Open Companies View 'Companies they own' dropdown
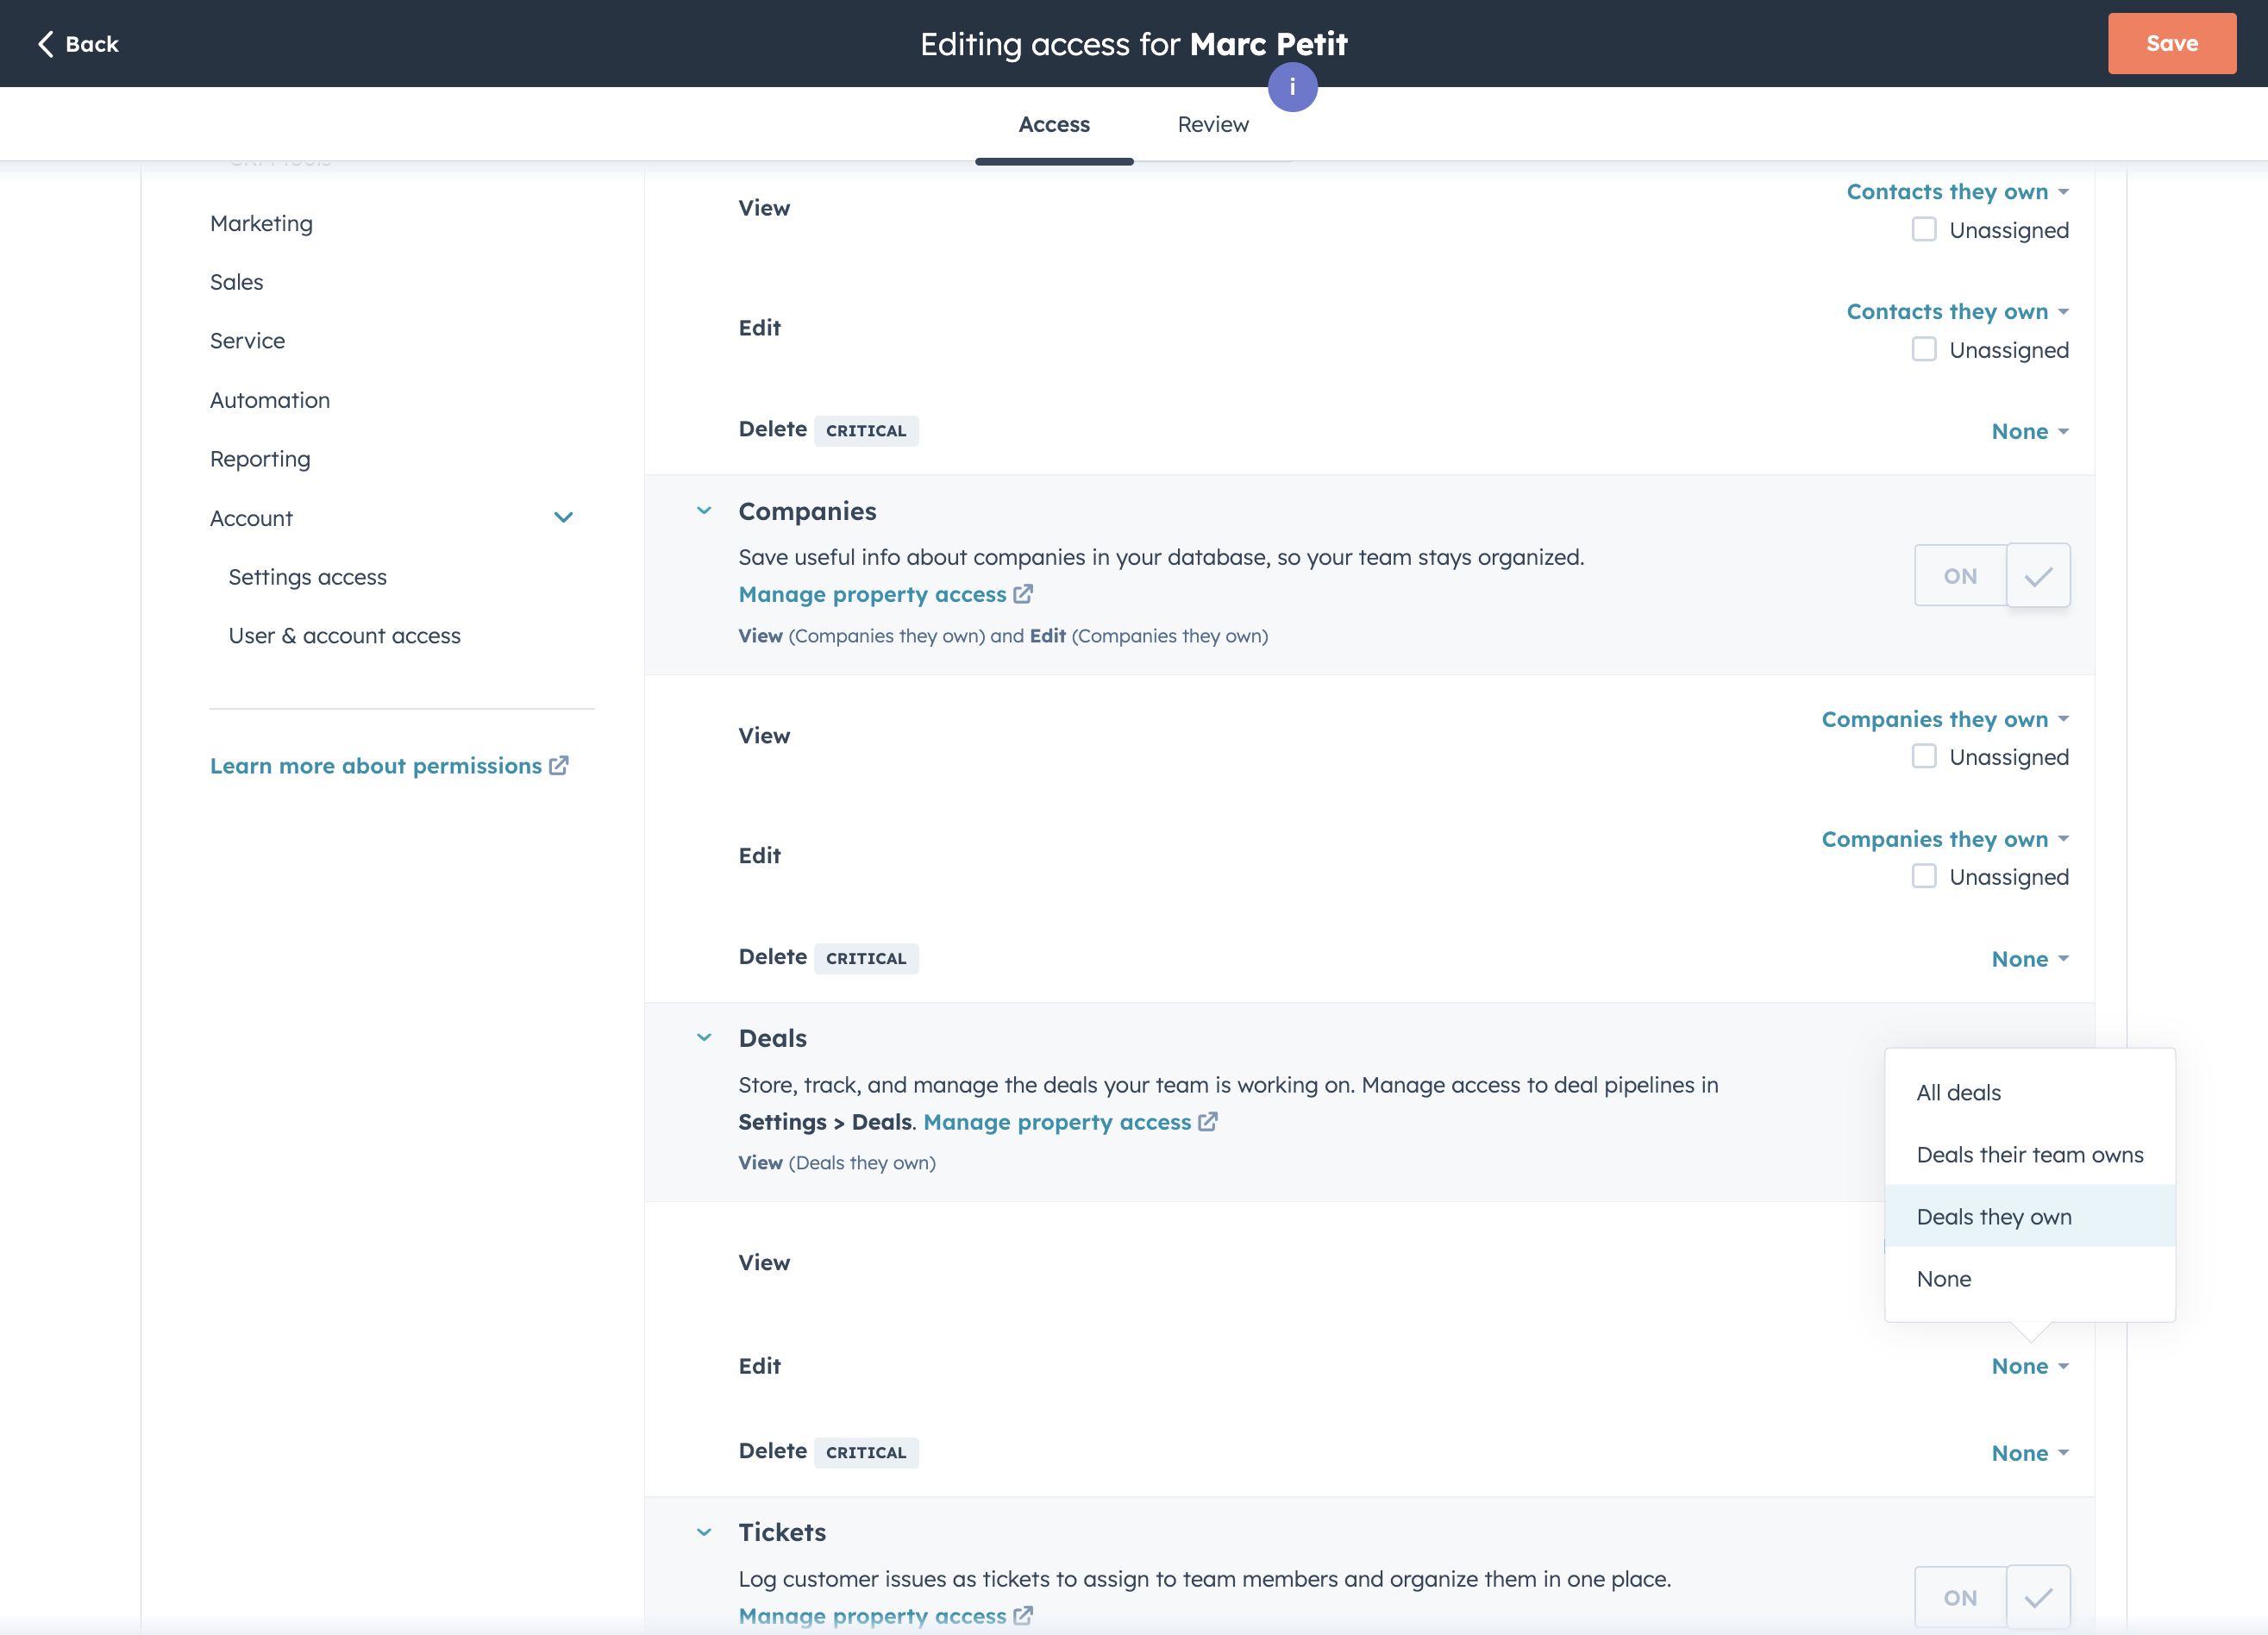This screenshot has width=2268, height=1635. [1945, 719]
